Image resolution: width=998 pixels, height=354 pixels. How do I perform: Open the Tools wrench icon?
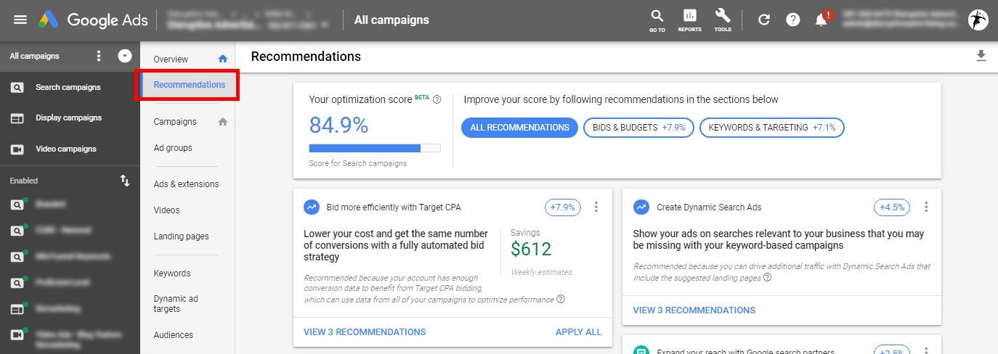tap(723, 20)
